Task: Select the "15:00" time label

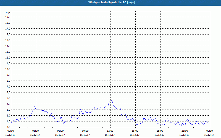Action: (x=135, y=131)
